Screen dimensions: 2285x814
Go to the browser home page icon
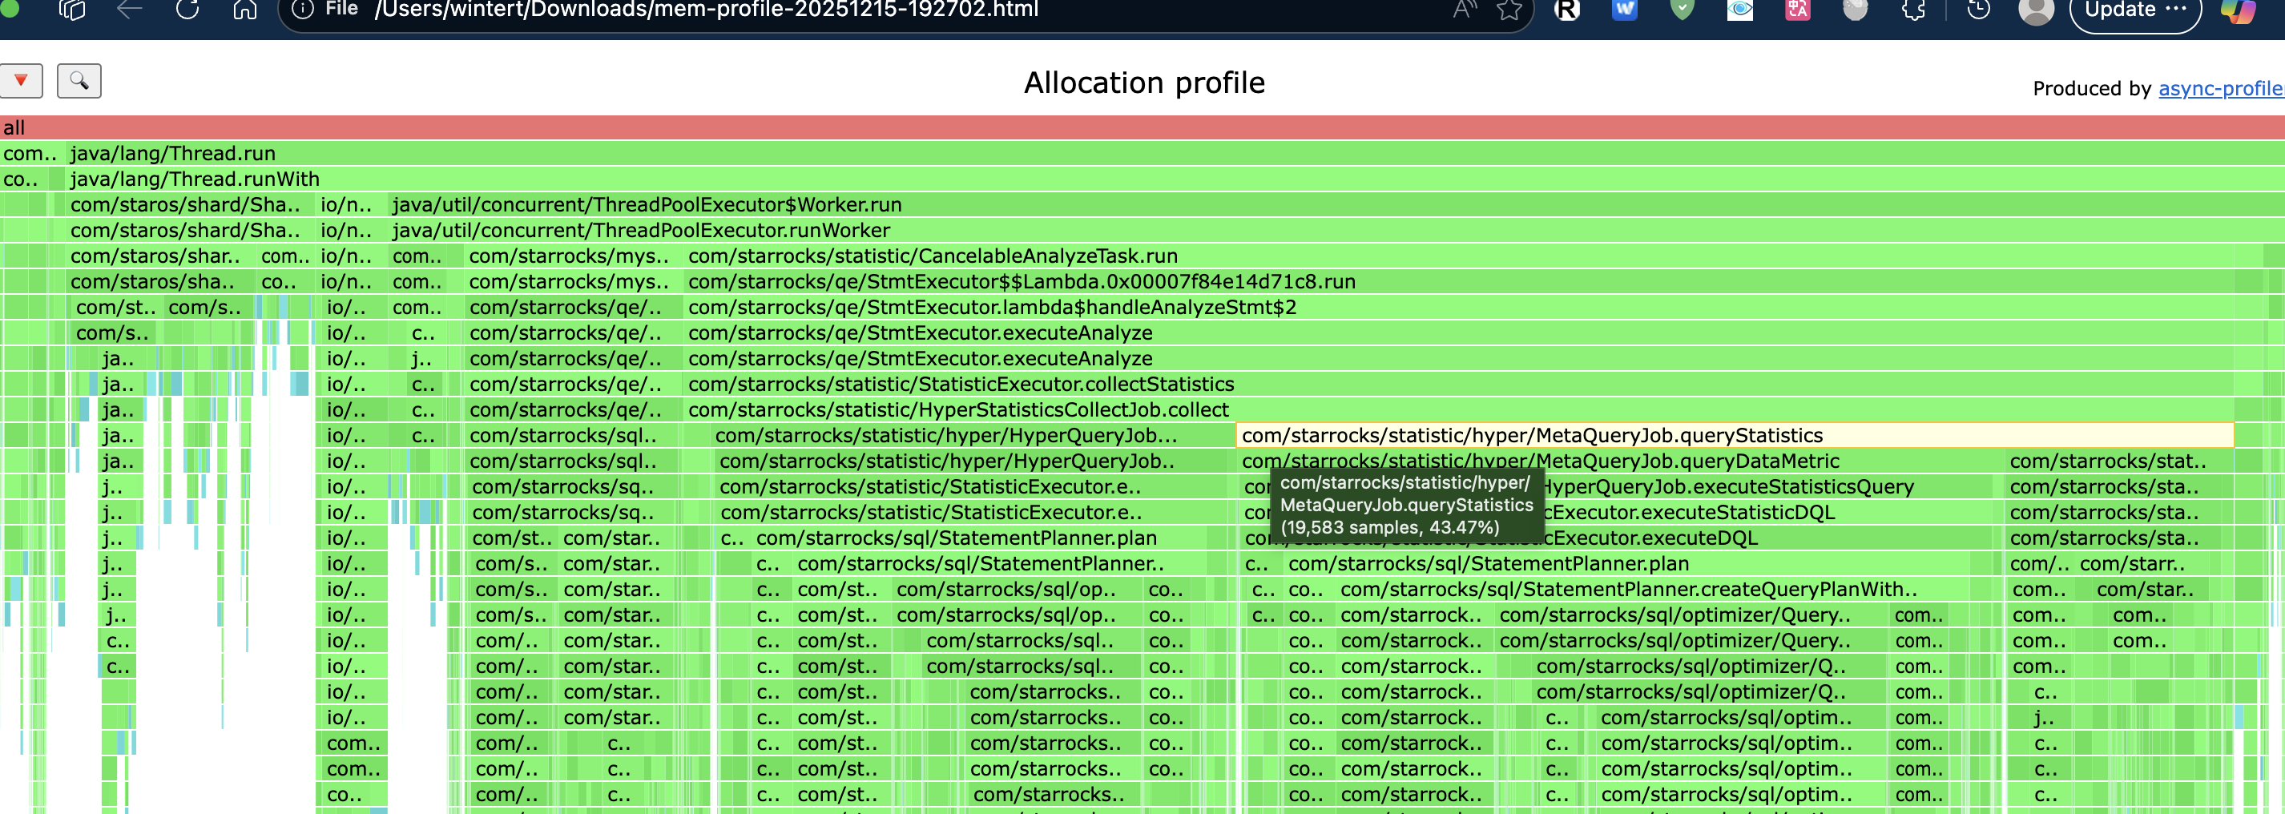(245, 10)
